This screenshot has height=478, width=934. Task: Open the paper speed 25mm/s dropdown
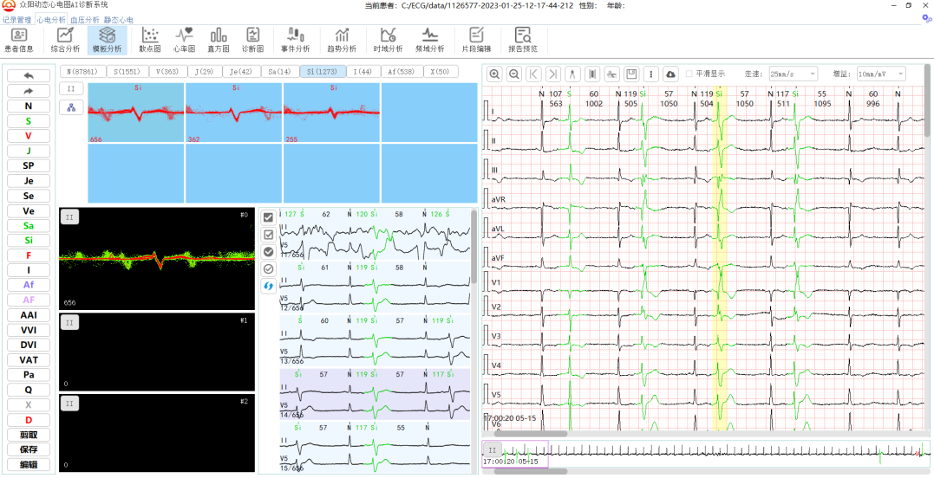pos(793,74)
